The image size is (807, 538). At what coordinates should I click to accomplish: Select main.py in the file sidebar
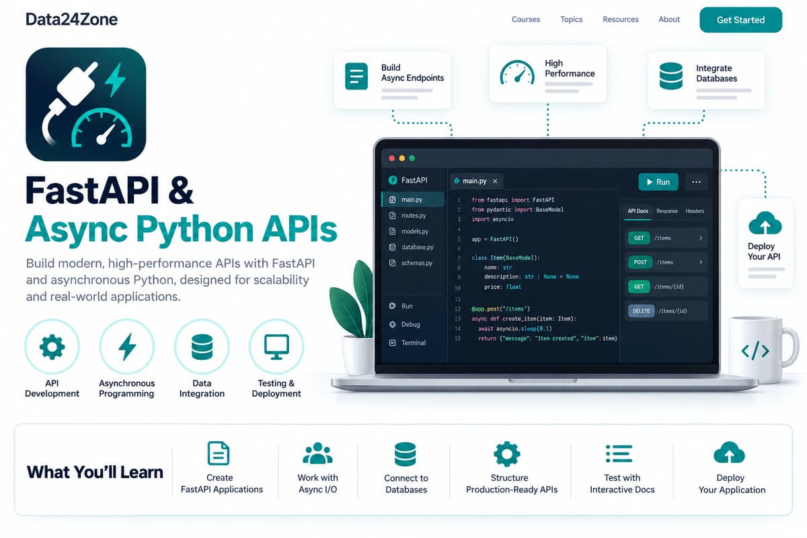click(x=412, y=199)
